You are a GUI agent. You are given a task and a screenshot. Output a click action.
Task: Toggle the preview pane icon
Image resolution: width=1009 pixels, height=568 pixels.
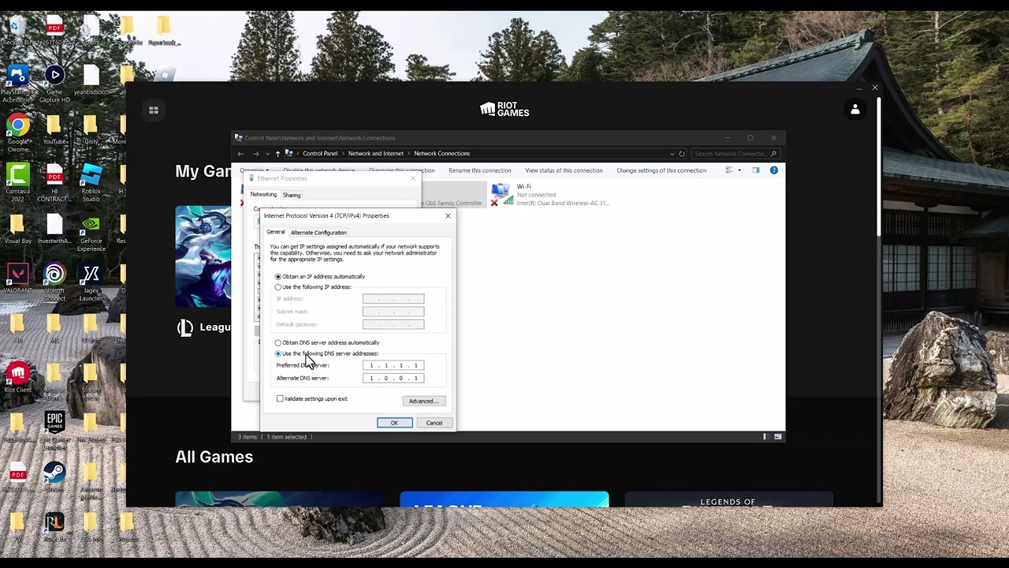755,170
